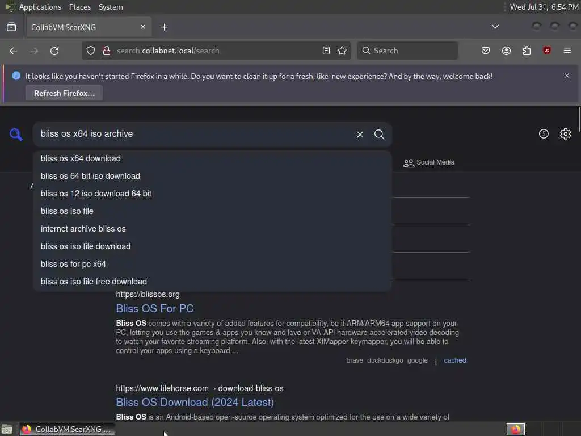This screenshot has width=581, height=436.
Task: Open the System menu
Action: (x=111, y=7)
